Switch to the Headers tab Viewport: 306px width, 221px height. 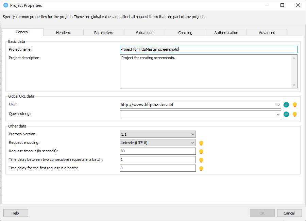pos(63,33)
